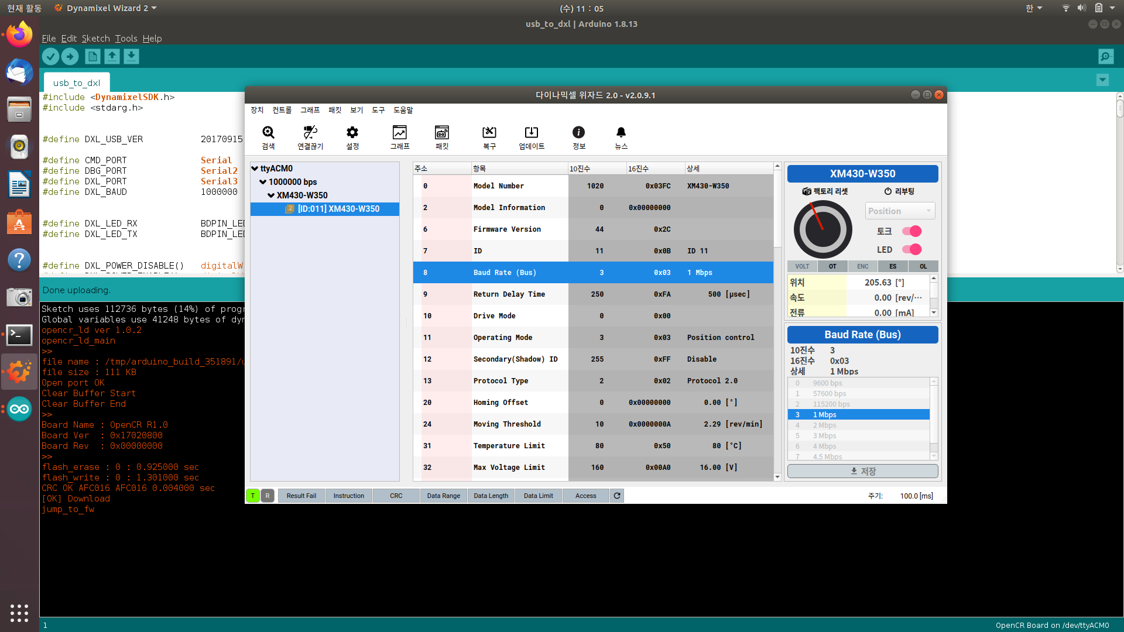Click the 패킷 (packet) toolbar icon
This screenshot has height=632, width=1124.
442,133
